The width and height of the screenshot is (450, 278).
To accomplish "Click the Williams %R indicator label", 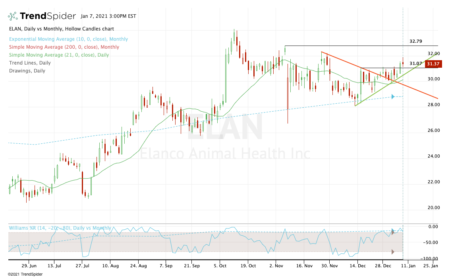I will coord(60,228).
